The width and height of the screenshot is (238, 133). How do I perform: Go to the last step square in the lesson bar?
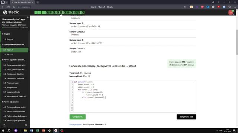83,13
